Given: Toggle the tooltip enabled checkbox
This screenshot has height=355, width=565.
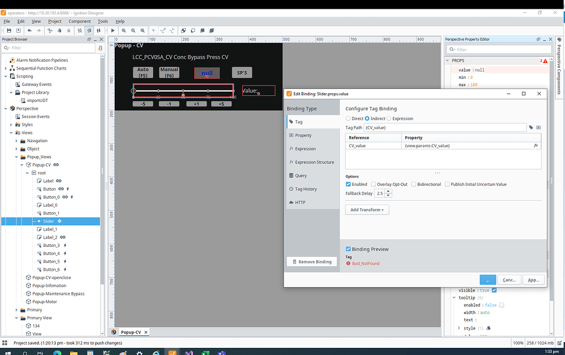Looking at the screenshot, I should point(502,305).
